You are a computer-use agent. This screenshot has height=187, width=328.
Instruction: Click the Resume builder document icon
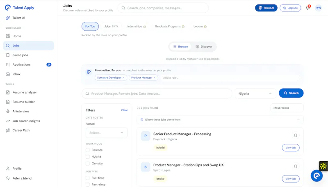[8, 102]
